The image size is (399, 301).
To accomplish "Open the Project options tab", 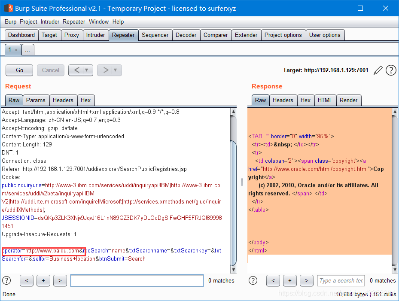I will point(283,35).
